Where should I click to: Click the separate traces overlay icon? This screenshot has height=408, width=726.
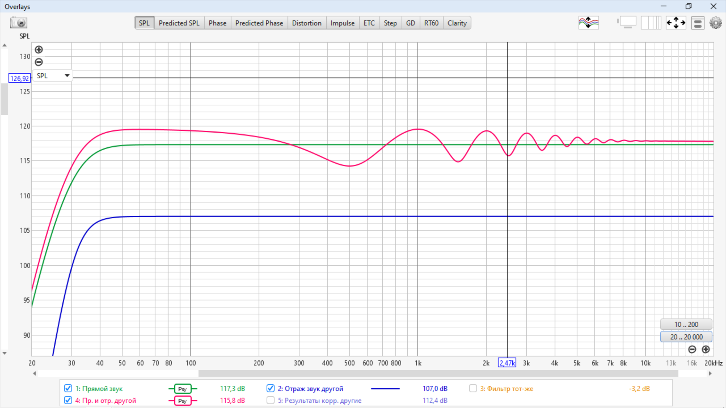pos(588,23)
